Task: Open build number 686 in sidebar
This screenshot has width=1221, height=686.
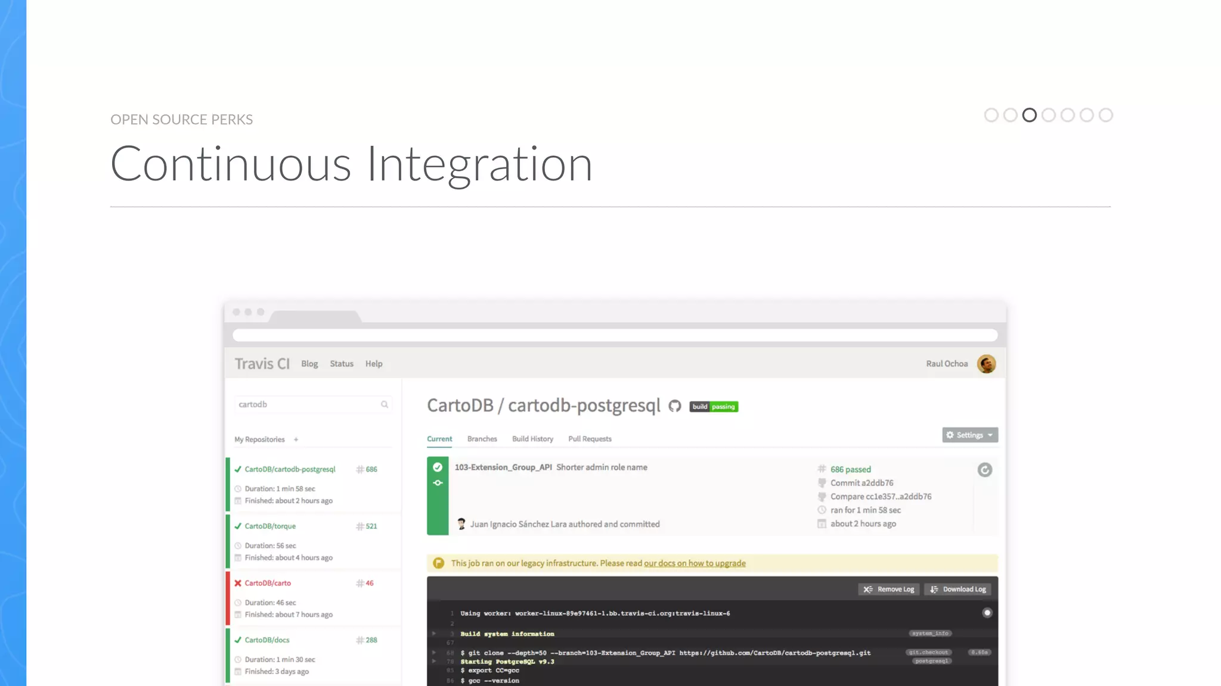Action: [367, 469]
